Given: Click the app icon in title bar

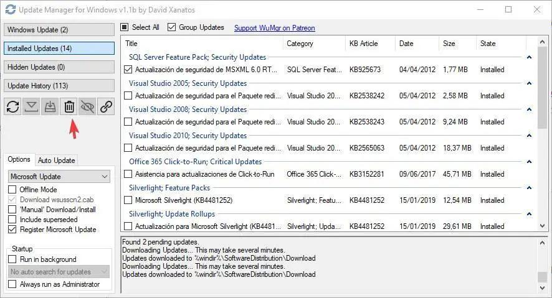Looking at the screenshot, I should coord(10,9).
